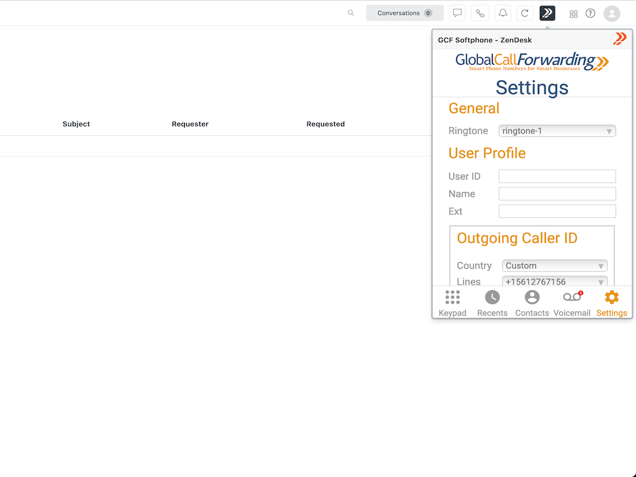
Task: Go to the Contacts tab
Action: click(532, 303)
